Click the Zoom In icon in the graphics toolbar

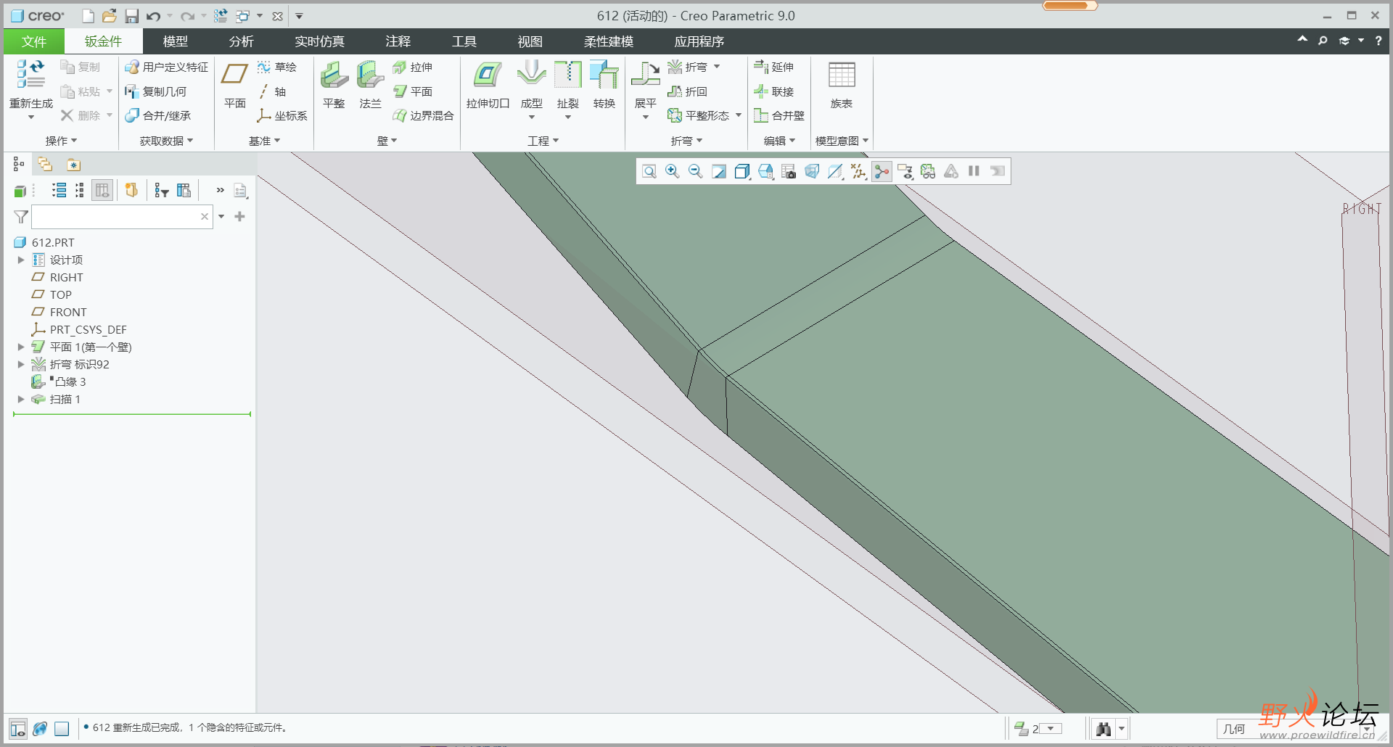673,171
